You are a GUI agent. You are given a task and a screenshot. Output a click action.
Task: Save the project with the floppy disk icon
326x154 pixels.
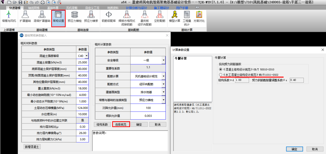coord(21,2)
